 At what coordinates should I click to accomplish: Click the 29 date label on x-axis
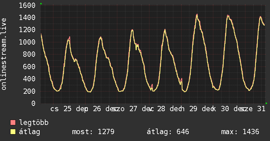tap(193, 109)
